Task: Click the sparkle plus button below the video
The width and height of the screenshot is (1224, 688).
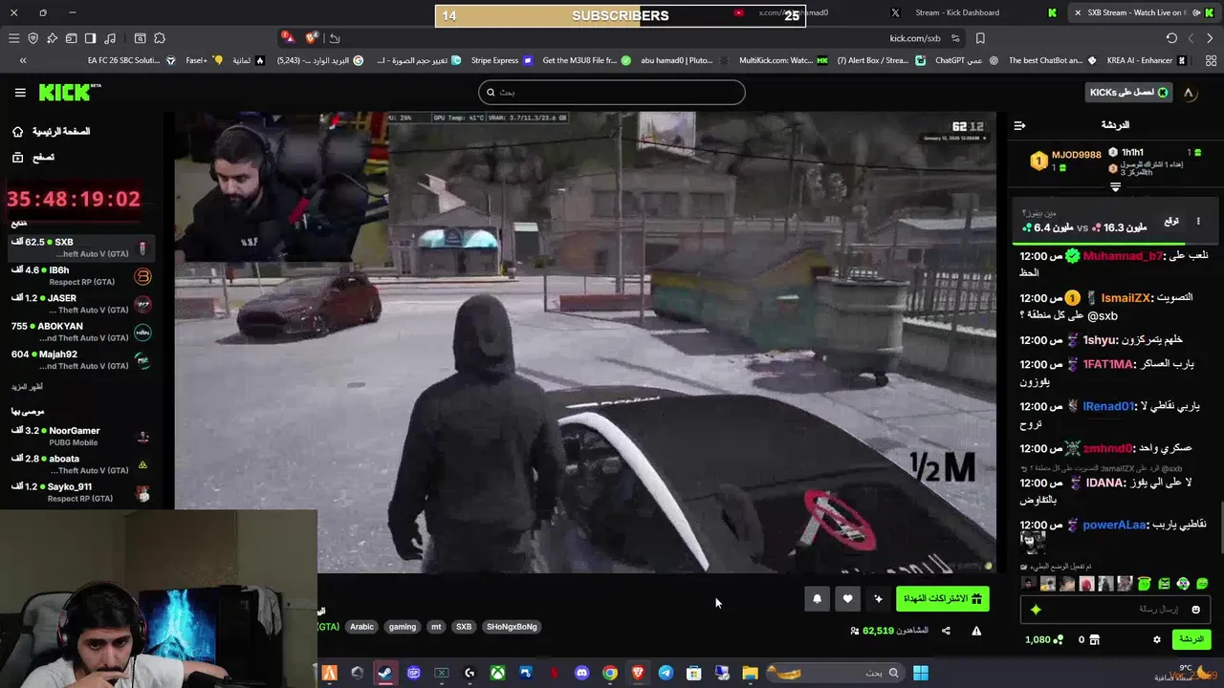Action: pos(879,599)
